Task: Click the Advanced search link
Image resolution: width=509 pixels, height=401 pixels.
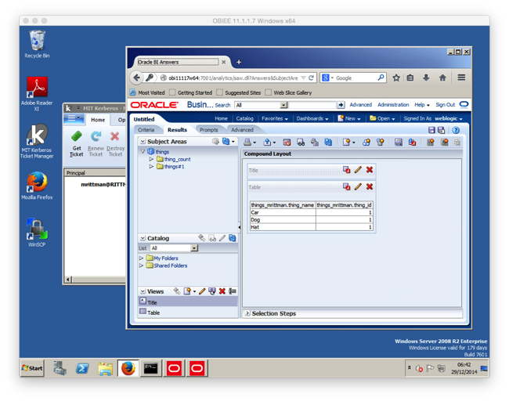Action: [361, 104]
